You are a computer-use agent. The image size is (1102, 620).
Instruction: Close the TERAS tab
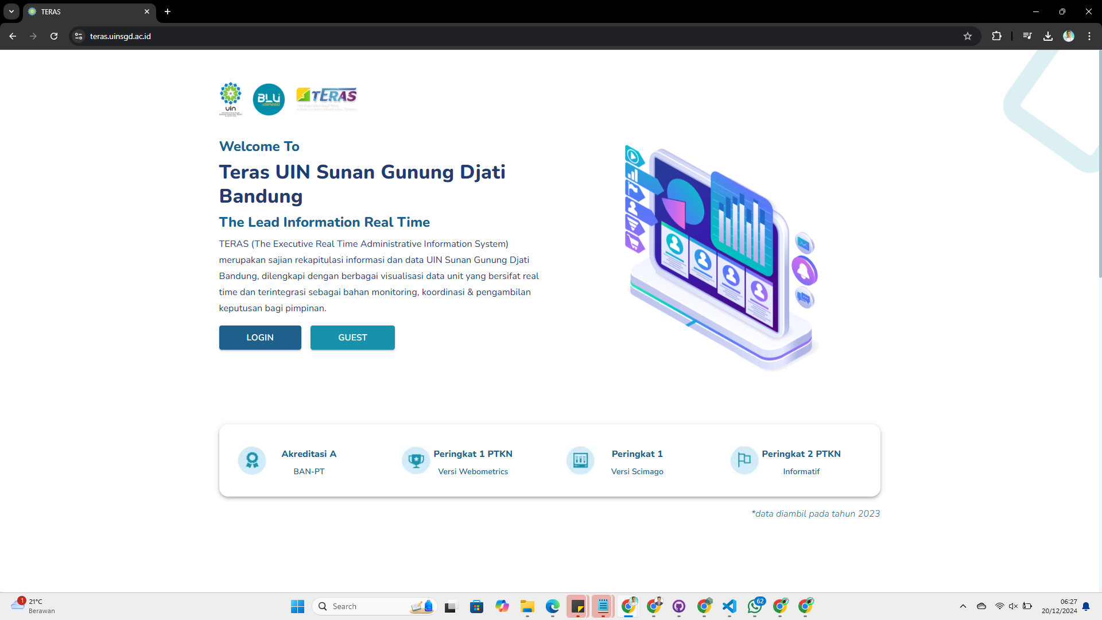click(x=147, y=11)
